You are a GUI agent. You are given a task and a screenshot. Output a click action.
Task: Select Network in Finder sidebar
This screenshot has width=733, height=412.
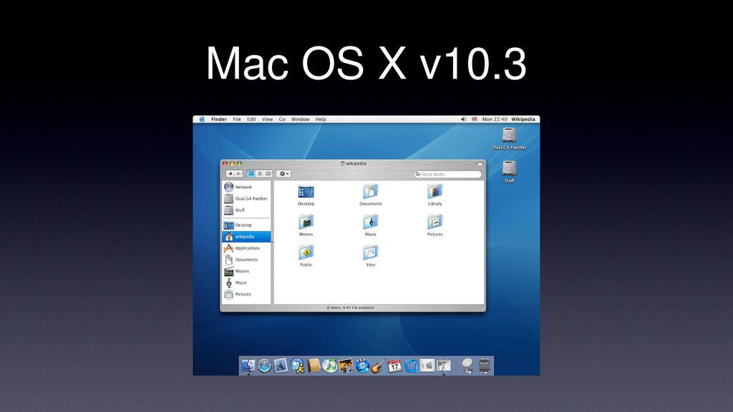(x=246, y=187)
